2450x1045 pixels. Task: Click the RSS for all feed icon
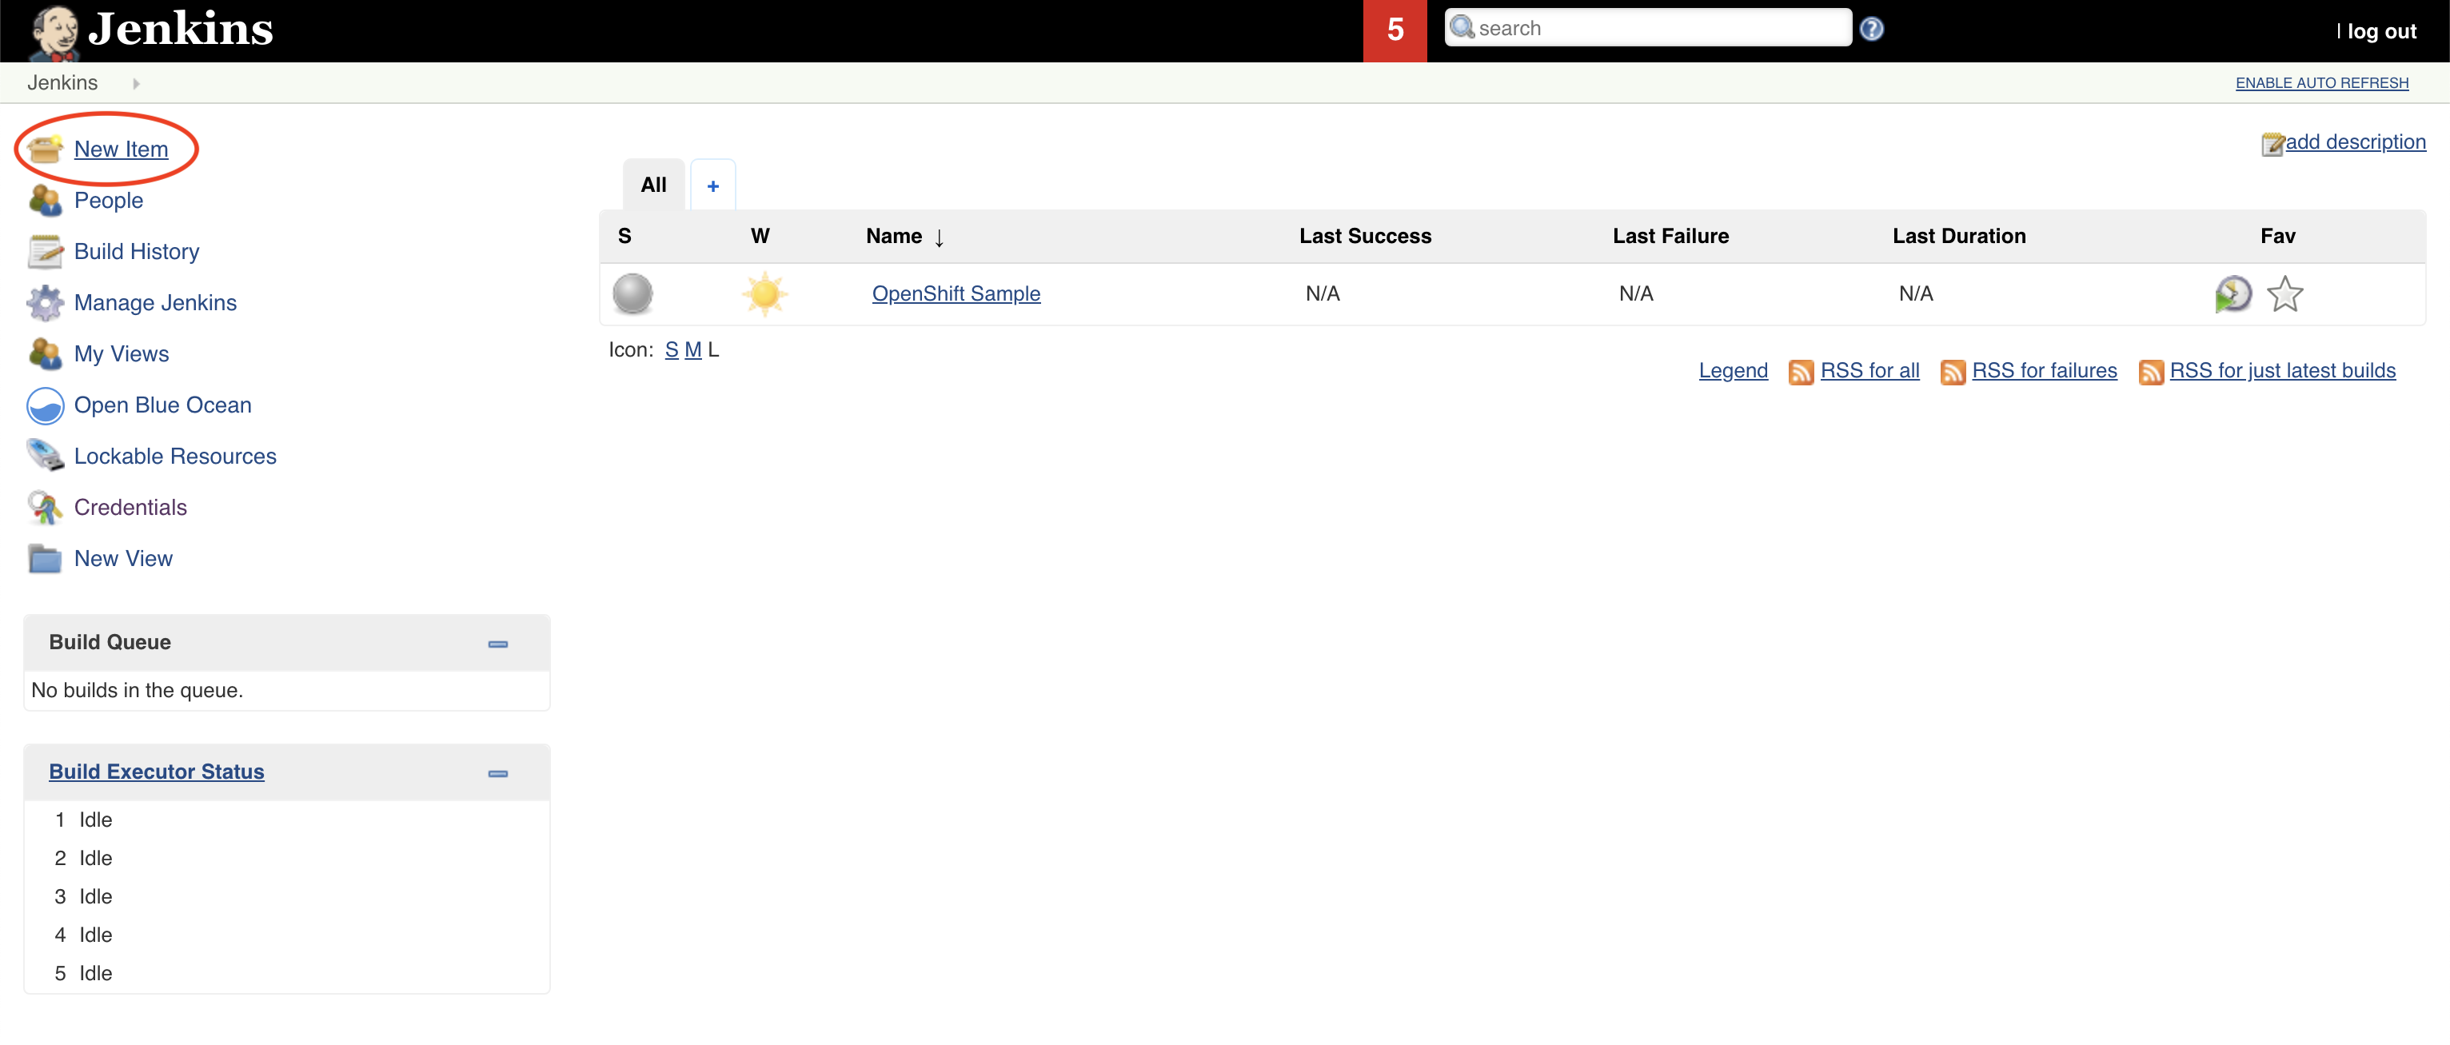click(1801, 372)
